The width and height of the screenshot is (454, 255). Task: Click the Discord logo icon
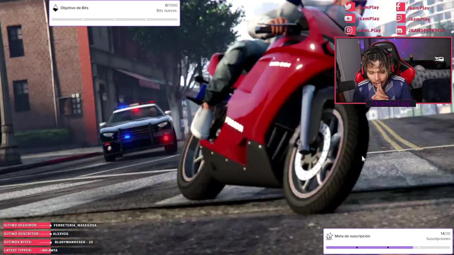coord(400,31)
